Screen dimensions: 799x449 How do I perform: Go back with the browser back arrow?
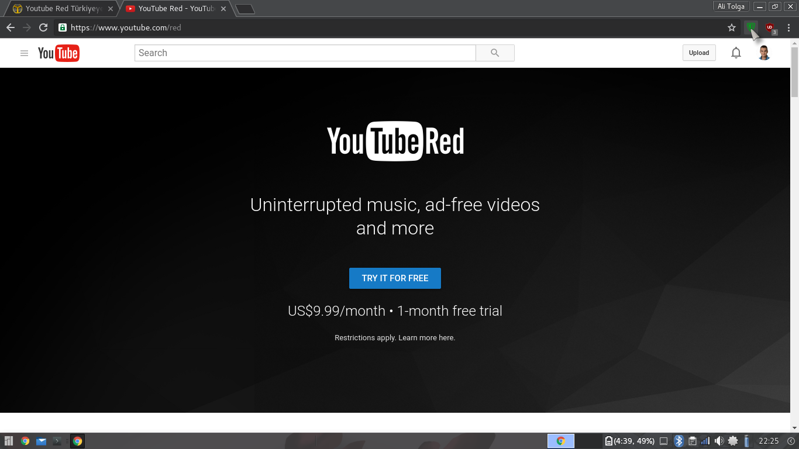click(11, 27)
